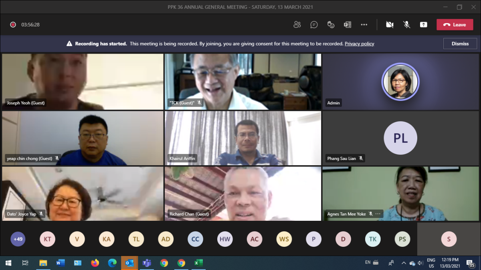Select the AD participant avatar
The width and height of the screenshot is (481, 270).
(x=166, y=239)
